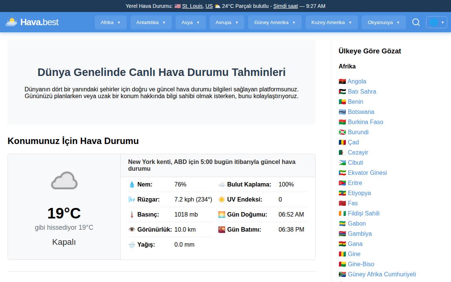The image size is (451, 282).
Task: Click the US flag in the top bar
Action: pyautogui.click(x=177, y=6)
